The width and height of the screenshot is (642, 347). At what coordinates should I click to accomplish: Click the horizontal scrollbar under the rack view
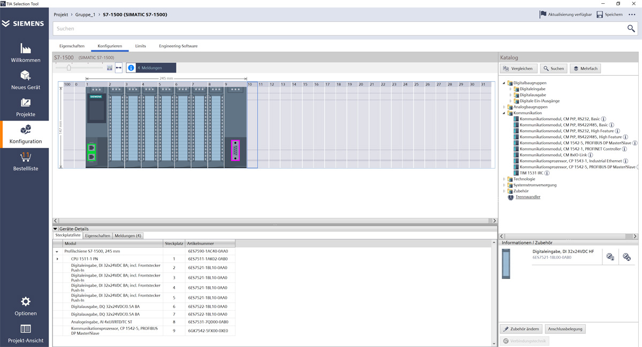click(x=275, y=220)
